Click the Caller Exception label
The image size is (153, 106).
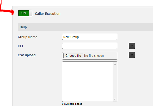tap(48, 14)
